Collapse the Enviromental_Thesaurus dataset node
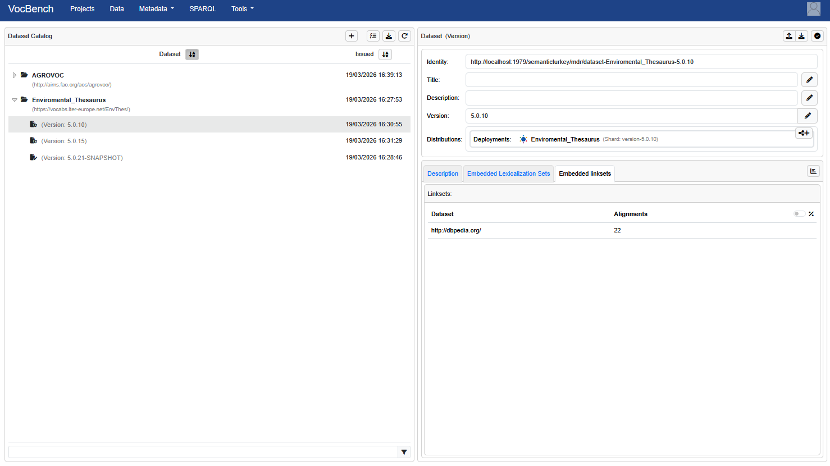Image resolution: width=830 pixels, height=466 pixels. [15, 100]
